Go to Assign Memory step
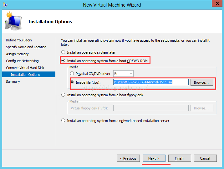 (17, 54)
